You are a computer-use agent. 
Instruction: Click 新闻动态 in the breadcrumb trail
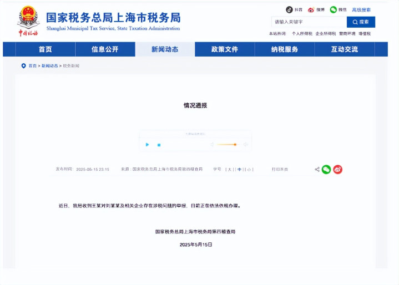[49, 66]
